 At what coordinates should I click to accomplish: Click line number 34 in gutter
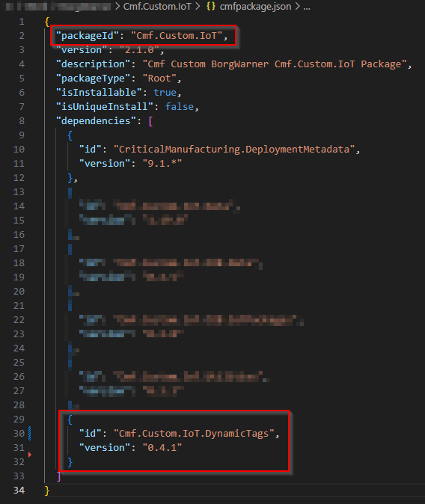[19, 491]
